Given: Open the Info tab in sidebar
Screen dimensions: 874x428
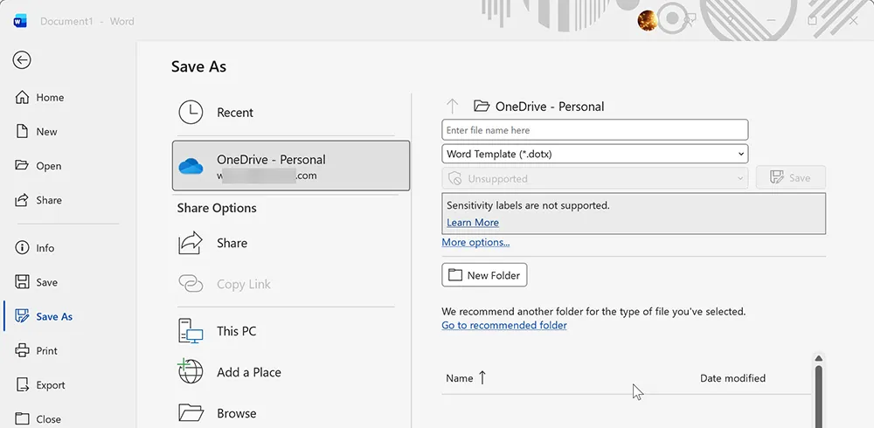Looking at the screenshot, I should tap(45, 248).
